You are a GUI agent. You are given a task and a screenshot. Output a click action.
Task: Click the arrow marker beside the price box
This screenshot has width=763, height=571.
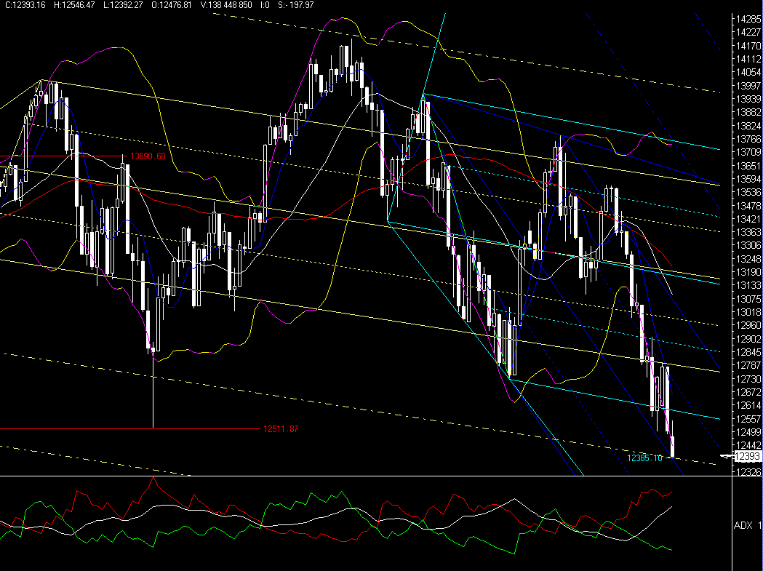[726, 455]
